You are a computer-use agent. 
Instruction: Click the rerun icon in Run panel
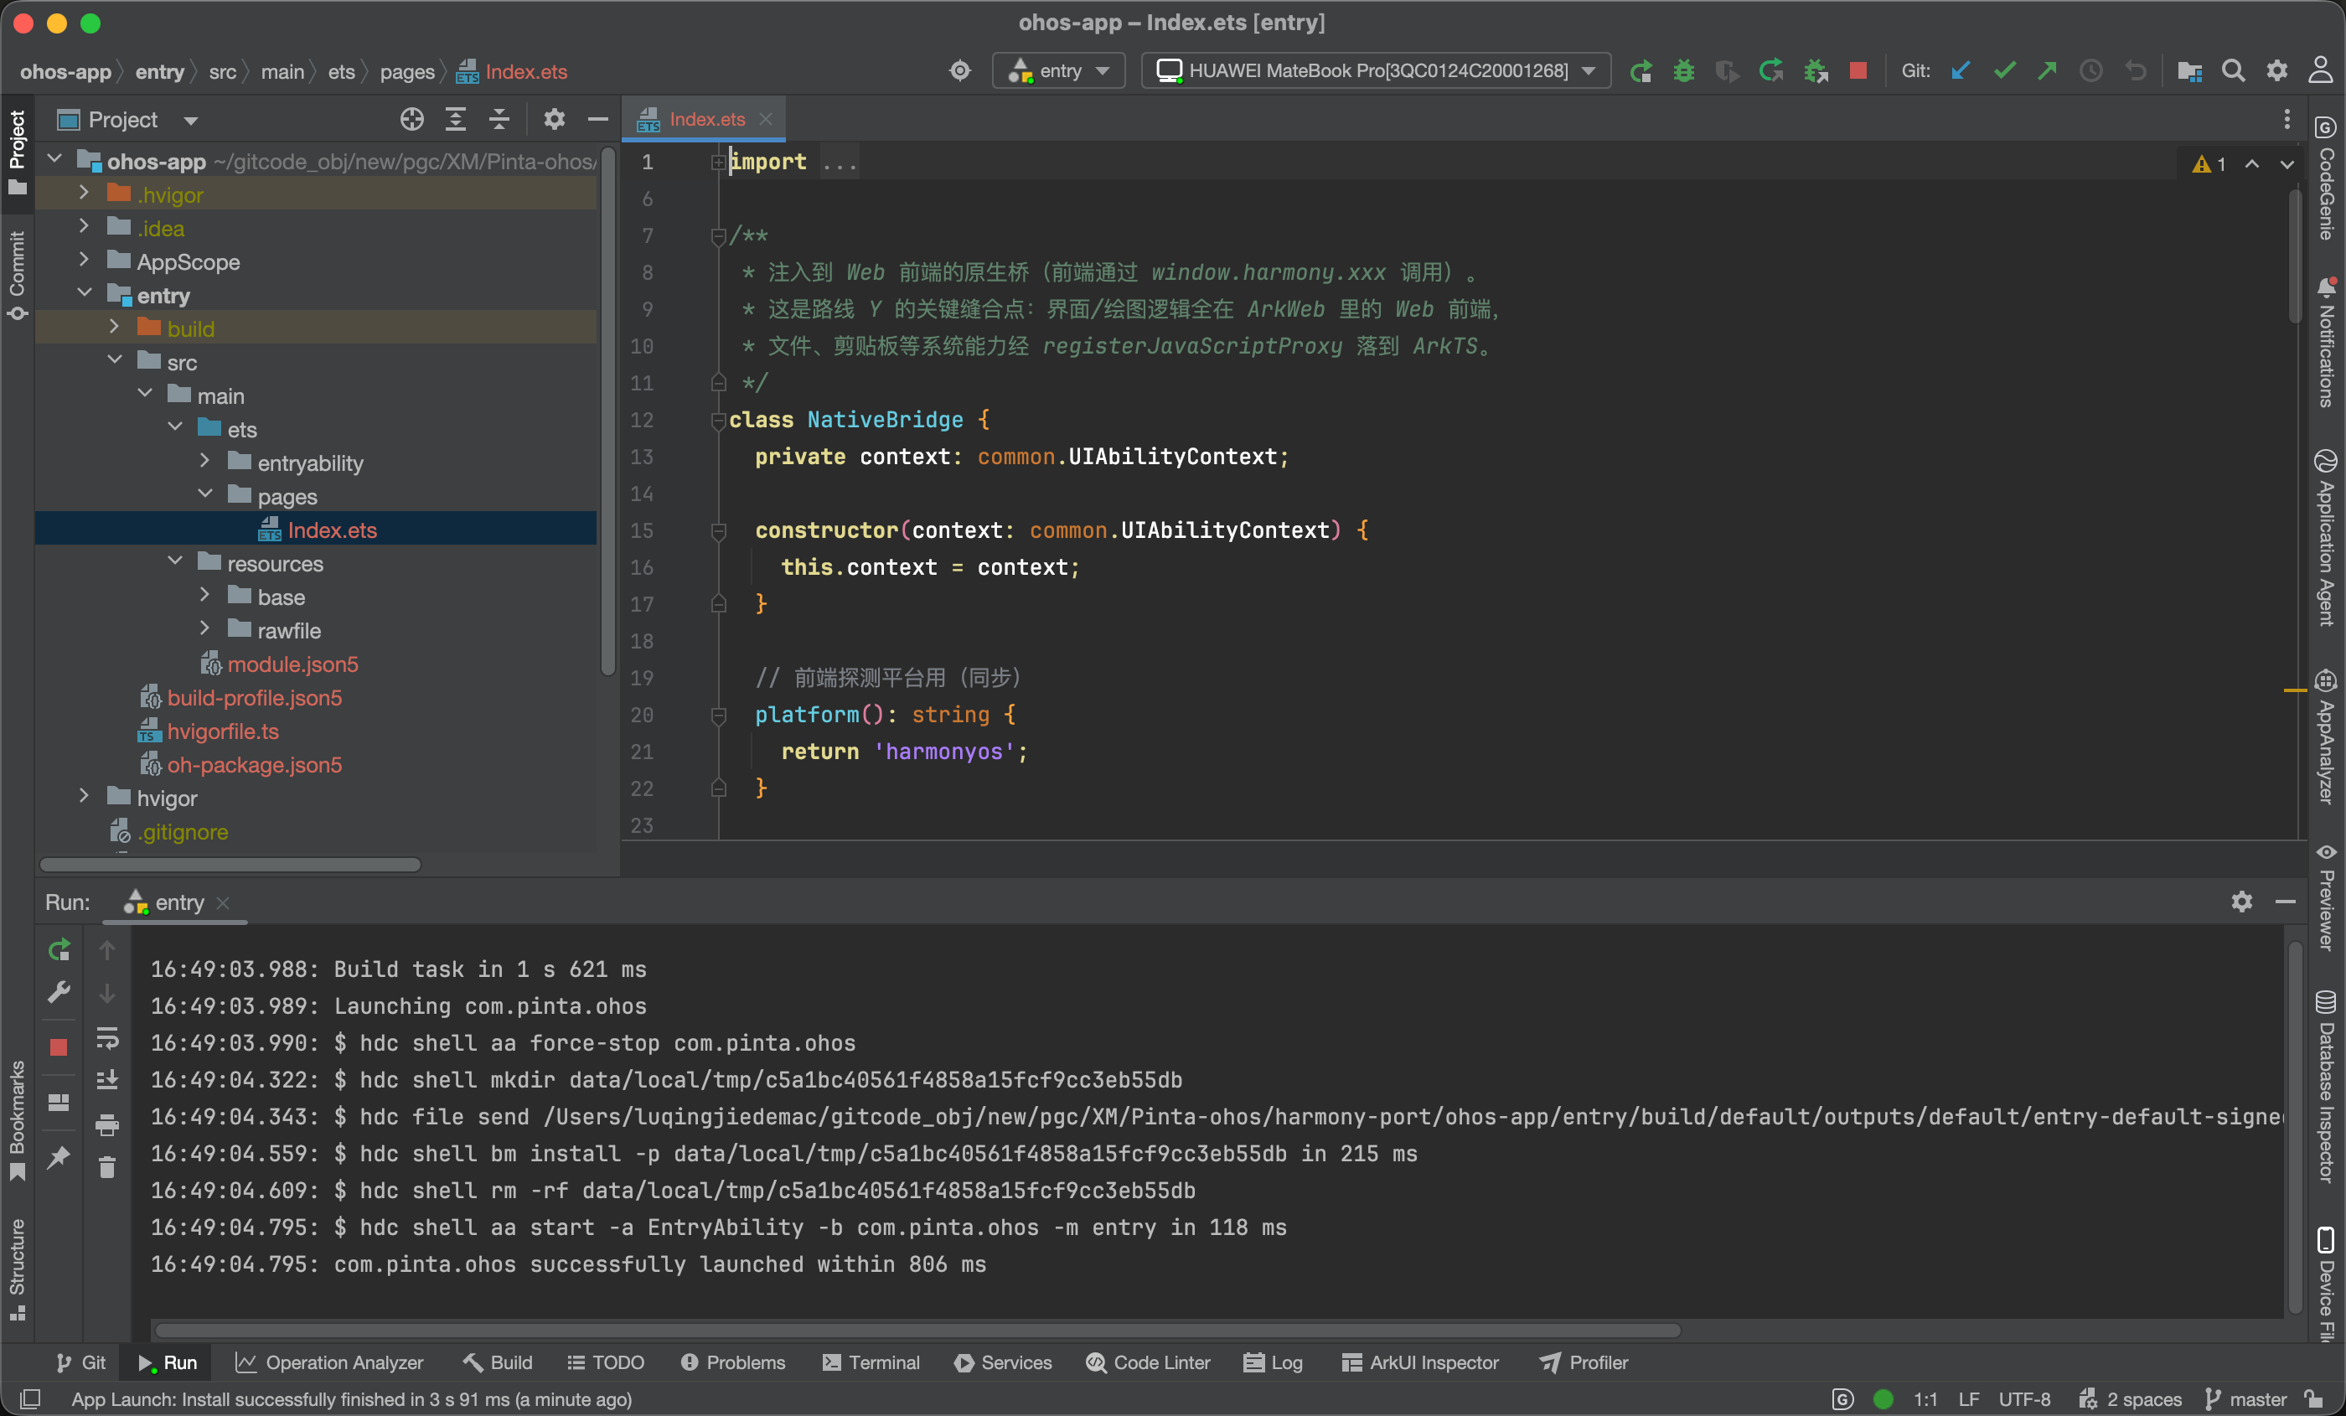59,949
